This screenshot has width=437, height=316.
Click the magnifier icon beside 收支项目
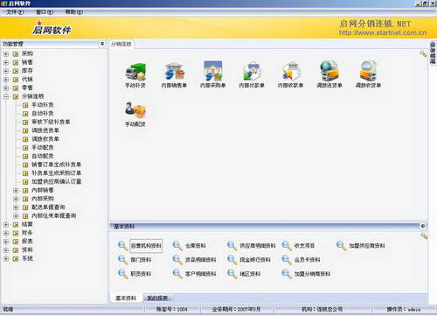[287, 246]
